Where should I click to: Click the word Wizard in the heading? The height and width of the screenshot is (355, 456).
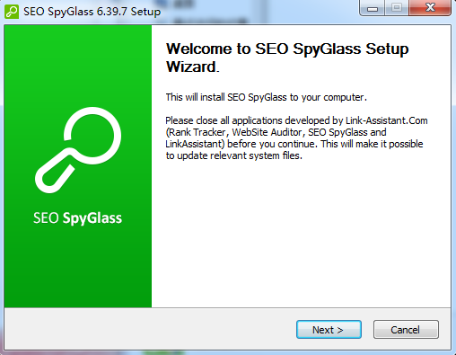click(x=193, y=67)
